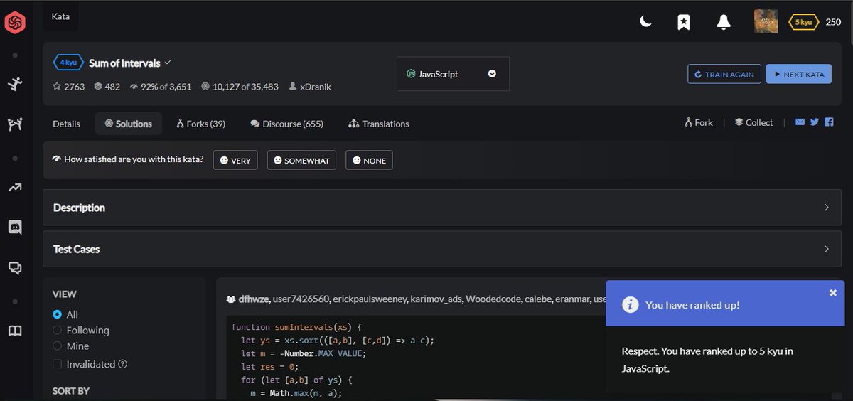Click the 4 kyu badge beside kata title
This screenshot has height=401, width=853.
[x=68, y=63]
